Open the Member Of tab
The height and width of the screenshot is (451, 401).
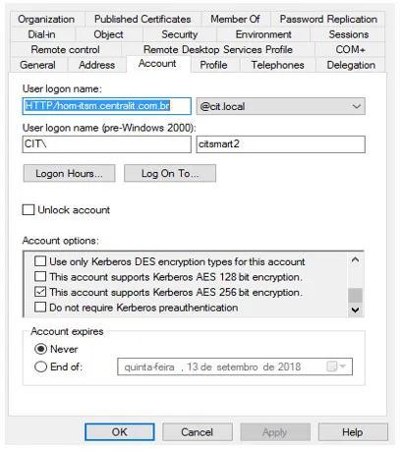click(235, 19)
